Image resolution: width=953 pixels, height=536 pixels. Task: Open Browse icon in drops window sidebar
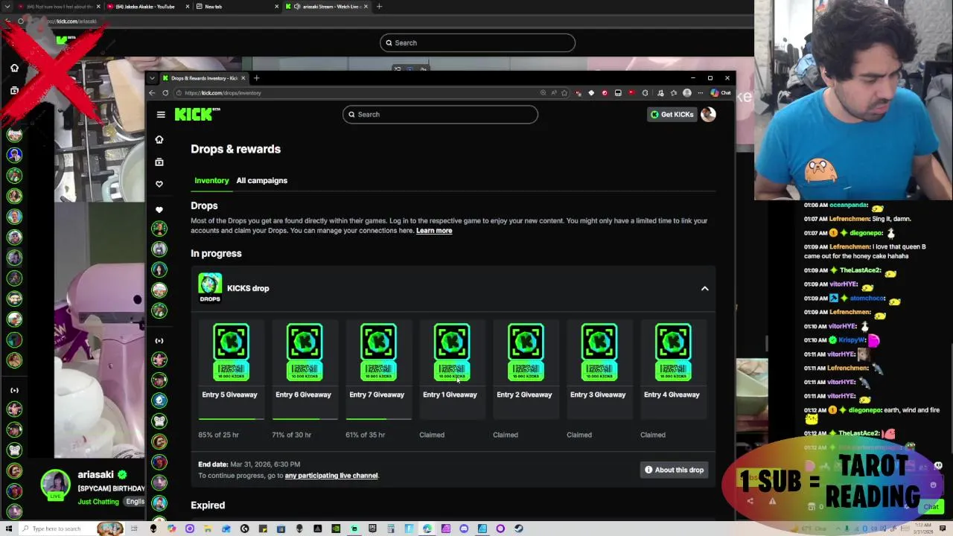click(x=159, y=162)
